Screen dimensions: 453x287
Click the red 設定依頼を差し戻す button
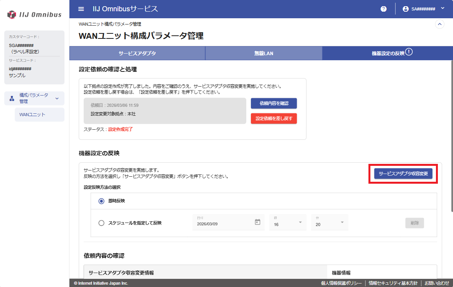click(x=274, y=118)
